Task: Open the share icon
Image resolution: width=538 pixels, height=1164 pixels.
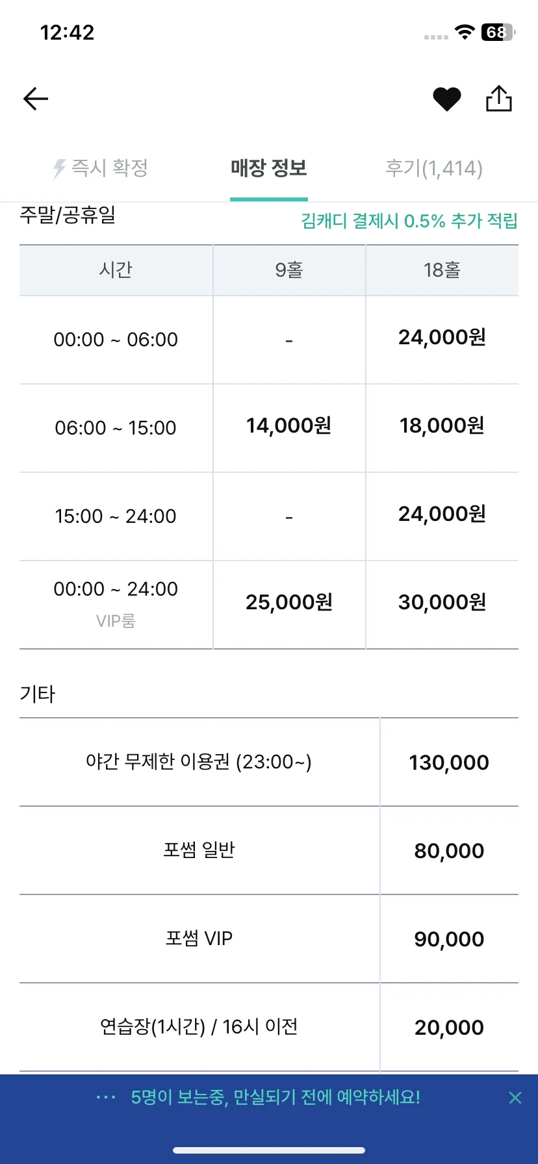Action: (499, 98)
